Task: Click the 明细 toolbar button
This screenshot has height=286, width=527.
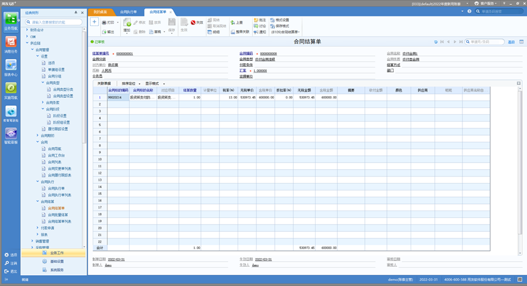Action: [214, 32]
